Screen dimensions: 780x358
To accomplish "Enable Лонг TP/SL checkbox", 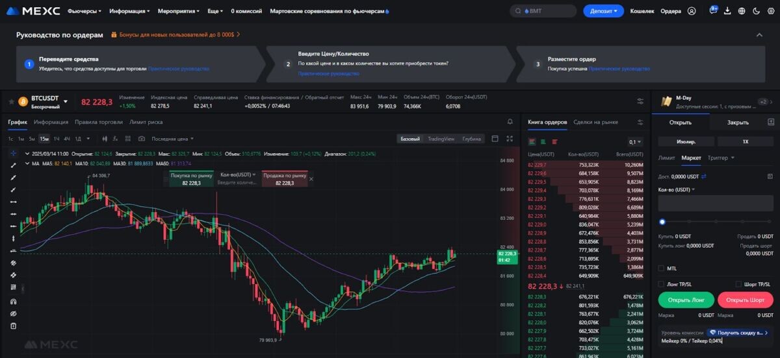I will [x=662, y=284].
